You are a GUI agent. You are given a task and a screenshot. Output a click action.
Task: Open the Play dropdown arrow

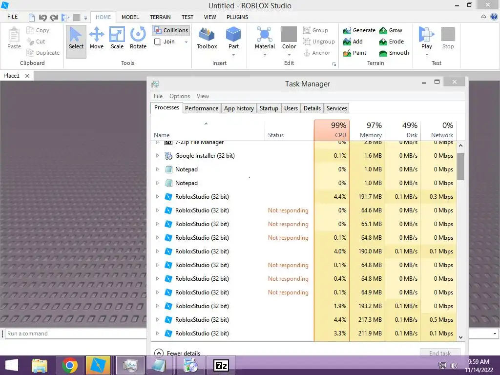[427, 55]
